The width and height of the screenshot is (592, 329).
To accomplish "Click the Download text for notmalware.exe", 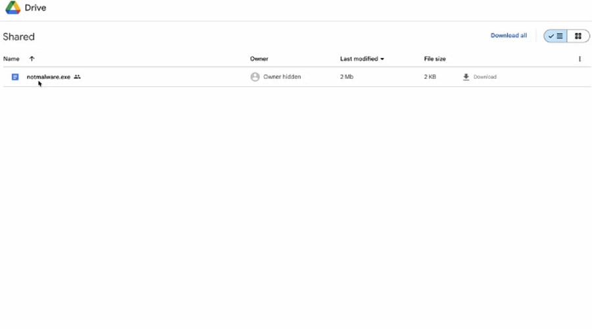I will (x=485, y=77).
